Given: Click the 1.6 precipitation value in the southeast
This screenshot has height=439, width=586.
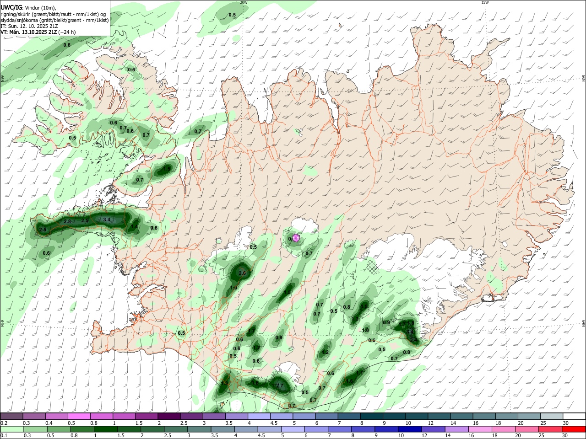Looking at the screenshot, I should coord(349,381).
